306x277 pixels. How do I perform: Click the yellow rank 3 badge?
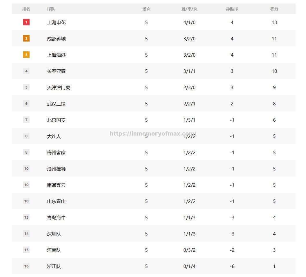pos(26,55)
